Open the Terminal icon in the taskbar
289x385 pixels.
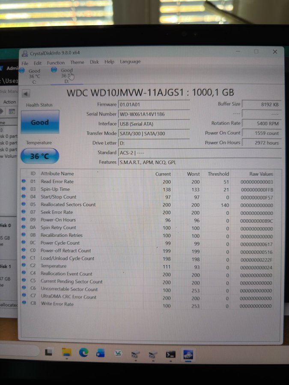click(x=170, y=354)
